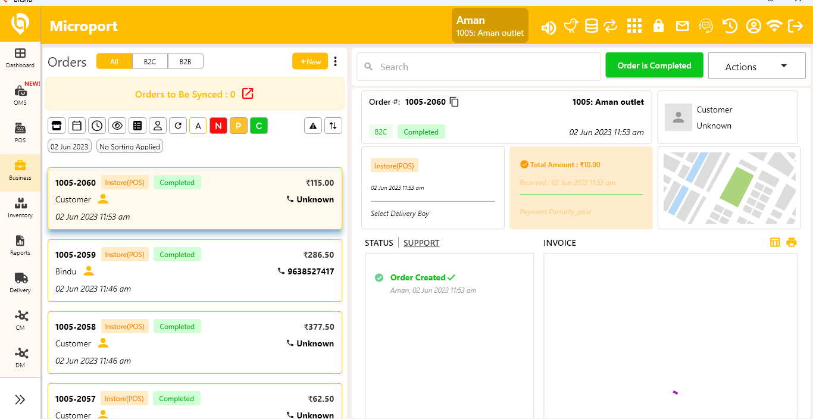Click the clock time filter icon
Image resolution: width=813 pixels, height=419 pixels.
click(97, 126)
